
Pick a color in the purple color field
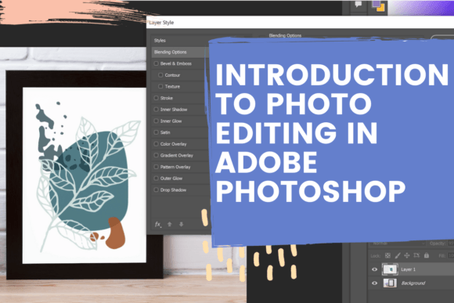tap(420, 8)
